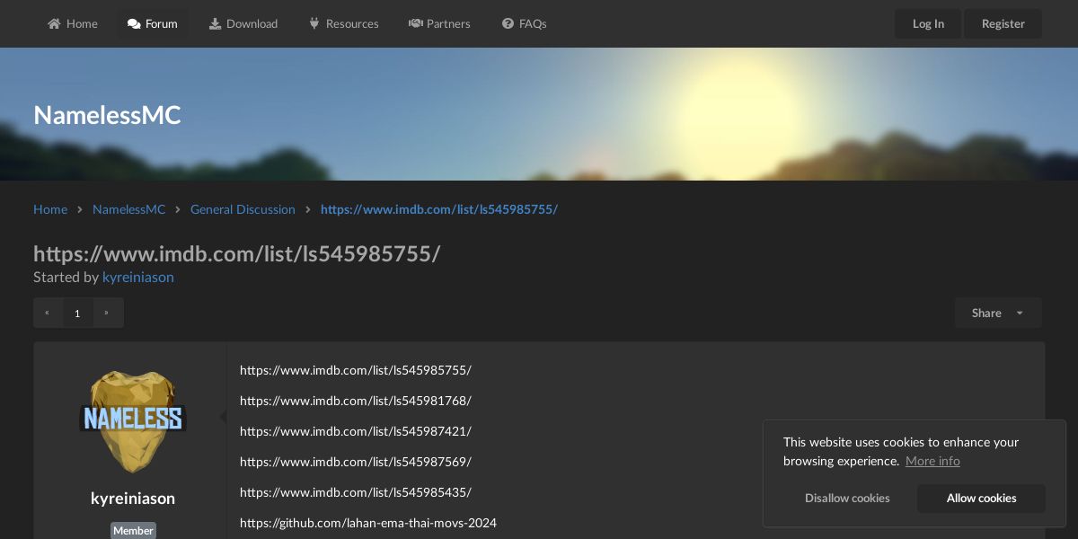Screen dimensions: 1078x539
Task: Select page 1 in pagination
Action: pyautogui.click(x=77, y=313)
